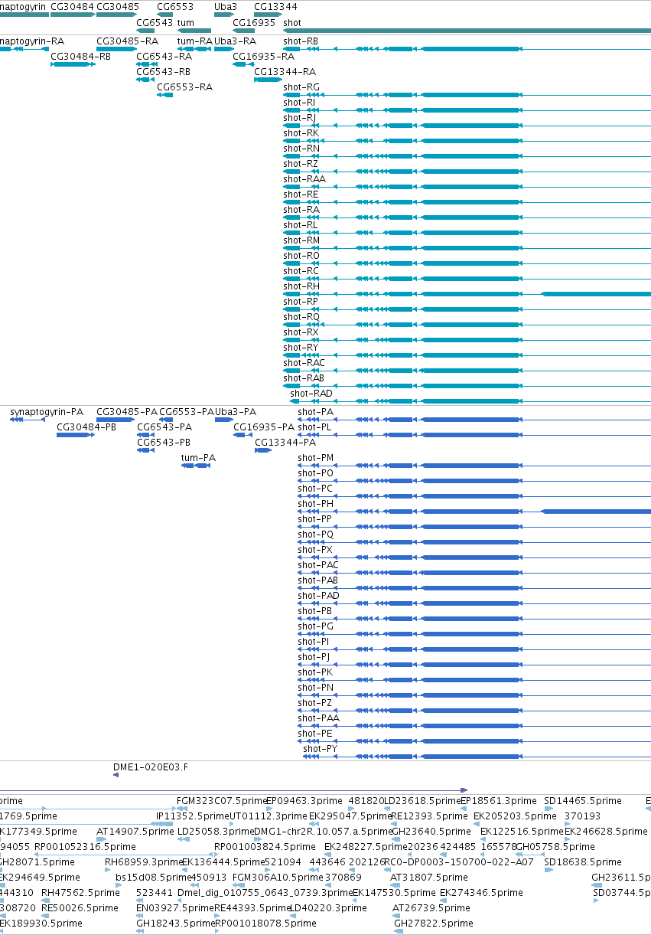Pick the CG30484-RB transcript label
Viewport: 651px width, 935px height.
tap(80, 56)
